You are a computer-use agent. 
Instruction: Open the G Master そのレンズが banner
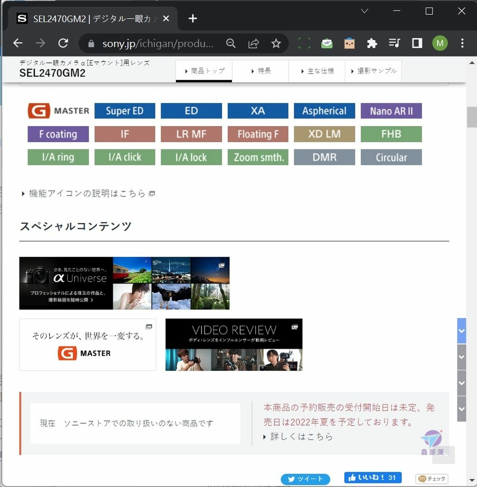click(88, 344)
